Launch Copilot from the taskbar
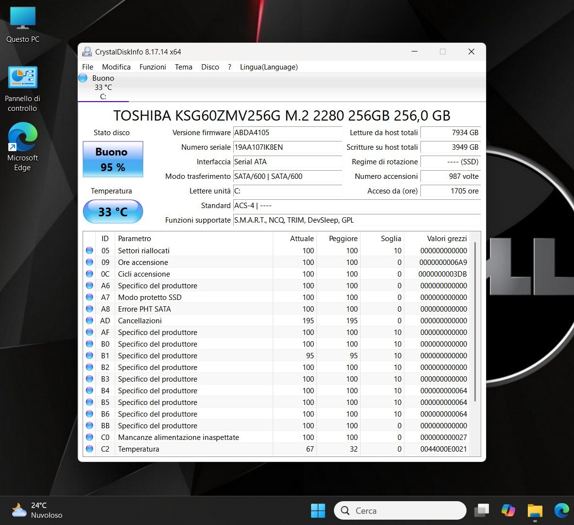Screen dimensions: 574x525 coord(508,510)
